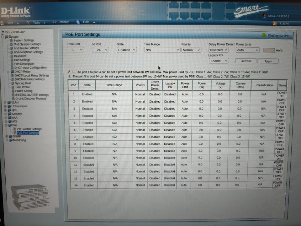
Task: Expand the SNMP tree node
Action: pos(7,137)
